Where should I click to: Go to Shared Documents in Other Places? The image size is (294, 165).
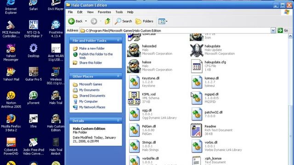[92, 96]
